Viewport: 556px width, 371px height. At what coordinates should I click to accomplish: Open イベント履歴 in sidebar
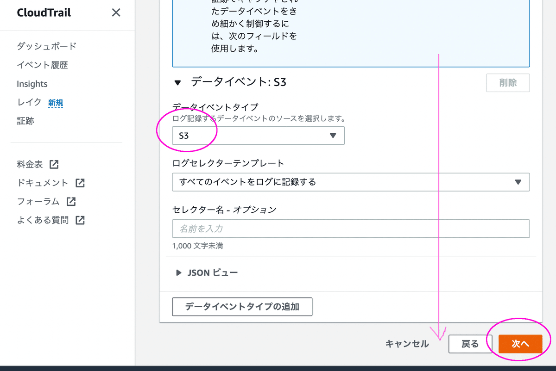42,65
